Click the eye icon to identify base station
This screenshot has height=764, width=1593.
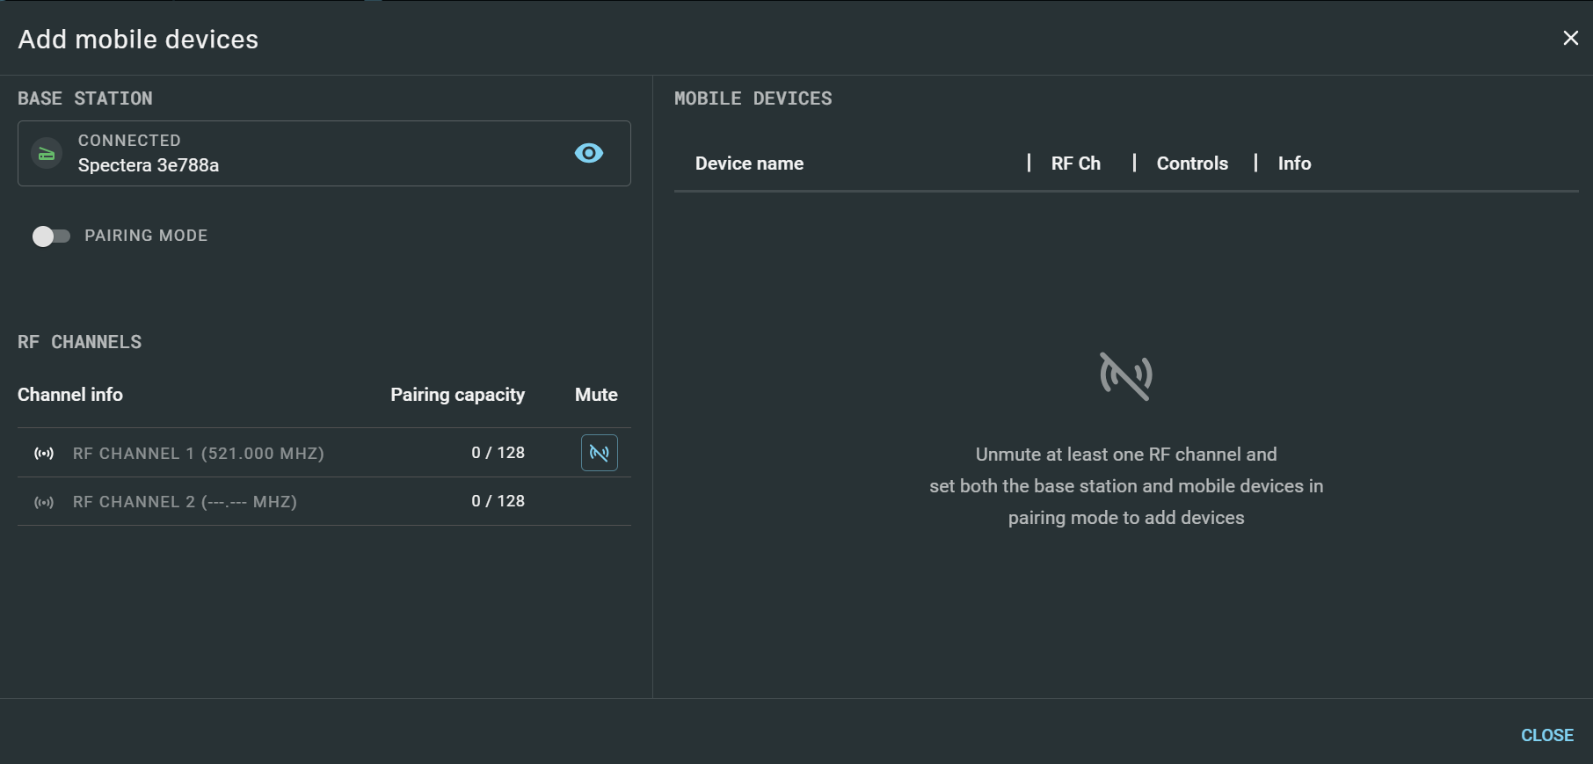pos(588,153)
